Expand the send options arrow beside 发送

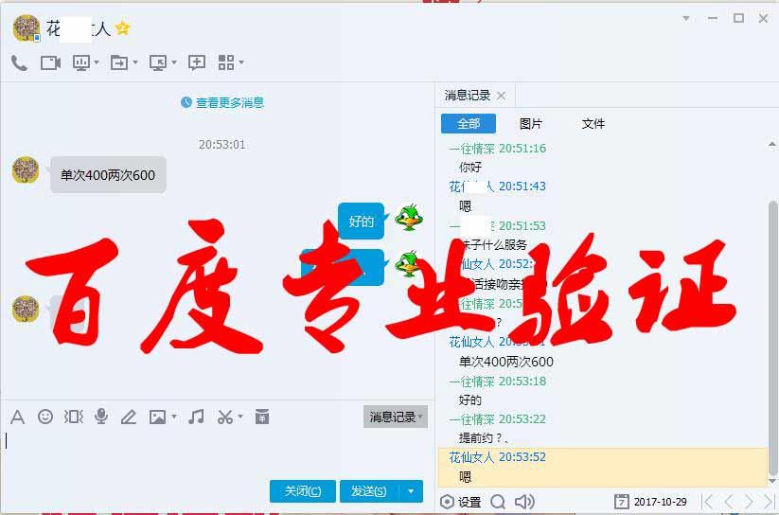[410, 491]
